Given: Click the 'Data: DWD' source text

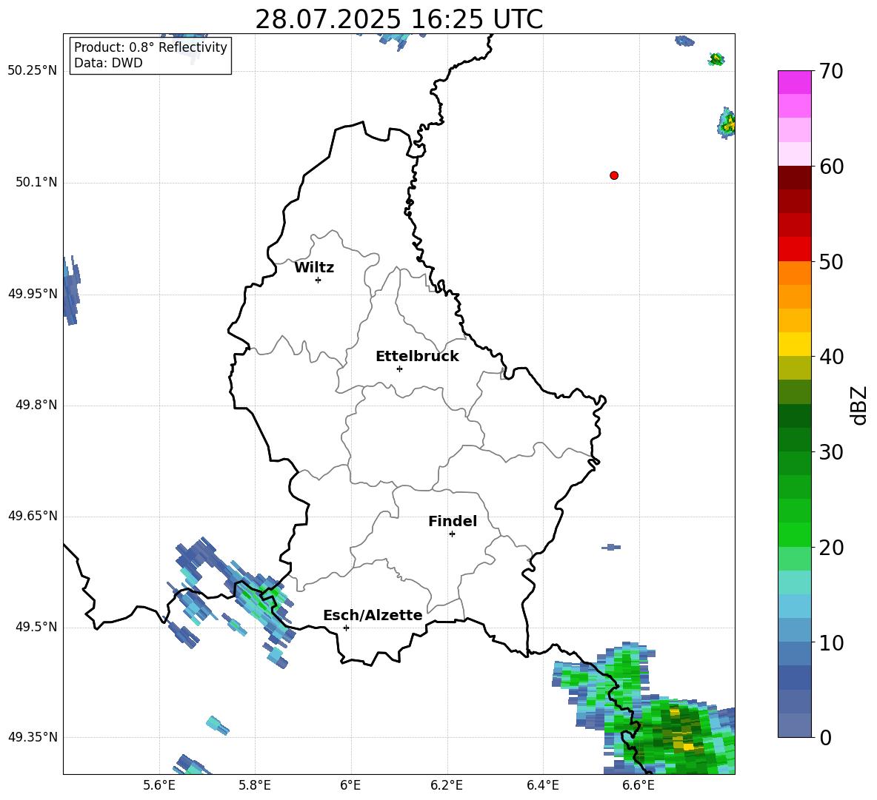Looking at the screenshot, I should pos(108,63).
